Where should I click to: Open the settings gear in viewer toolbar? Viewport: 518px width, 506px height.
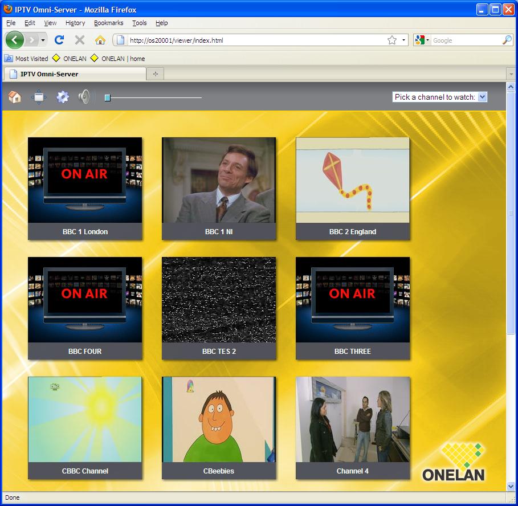pyautogui.click(x=63, y=97)
